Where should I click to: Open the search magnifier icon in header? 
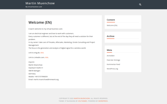point(140,4)
